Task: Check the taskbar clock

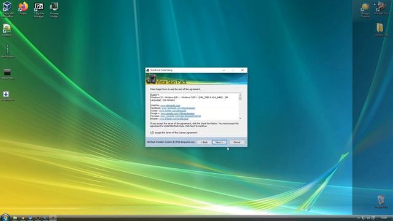Action: (x=384, y=218)
